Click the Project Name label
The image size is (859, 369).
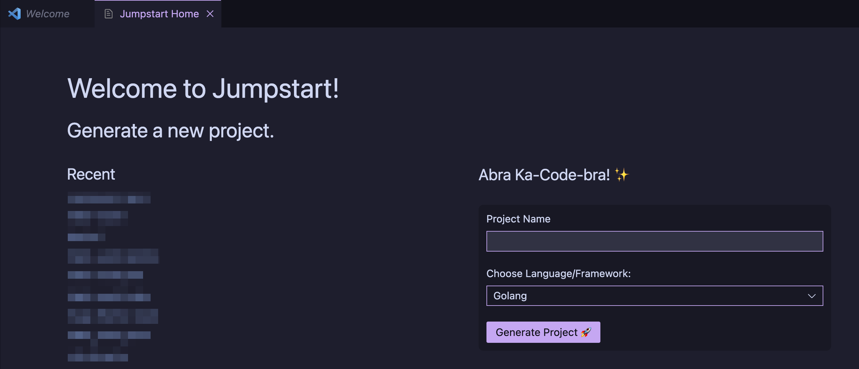click(x=518, y=219)
